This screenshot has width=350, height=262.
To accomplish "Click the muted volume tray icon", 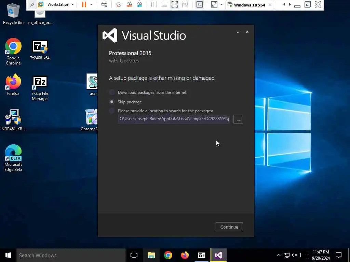I will tap(295, 255).
